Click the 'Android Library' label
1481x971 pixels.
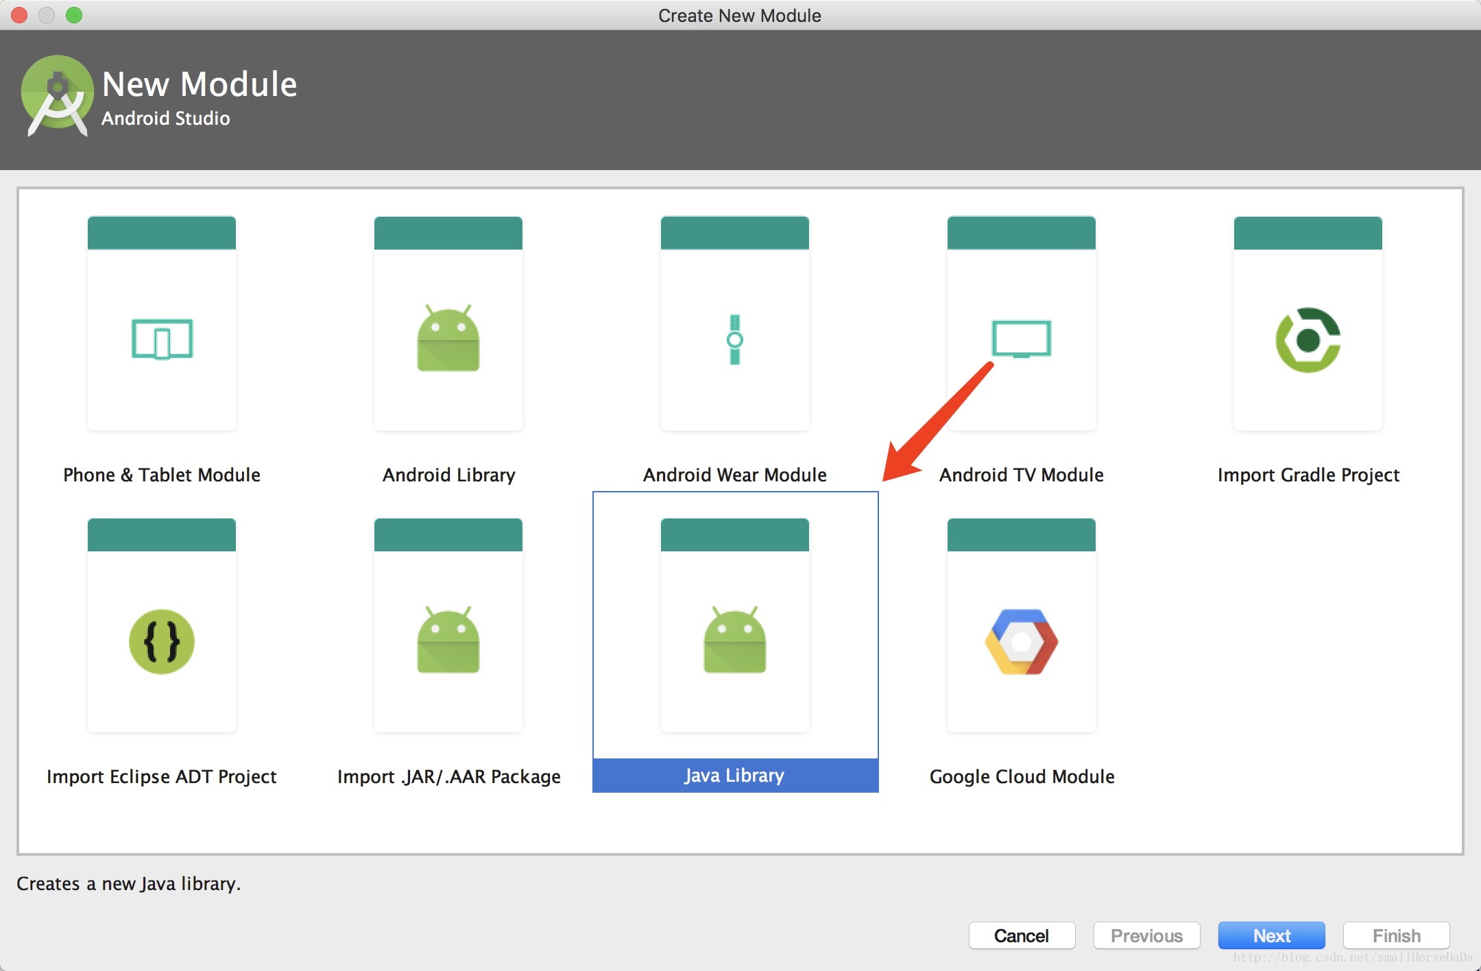tap(448, 475)
